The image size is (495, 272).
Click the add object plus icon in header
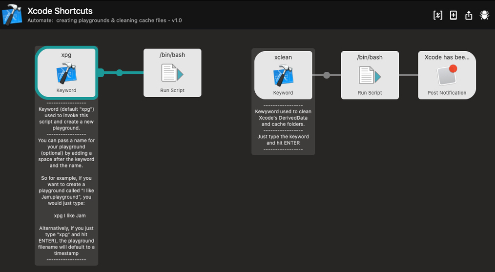point(454,15)
